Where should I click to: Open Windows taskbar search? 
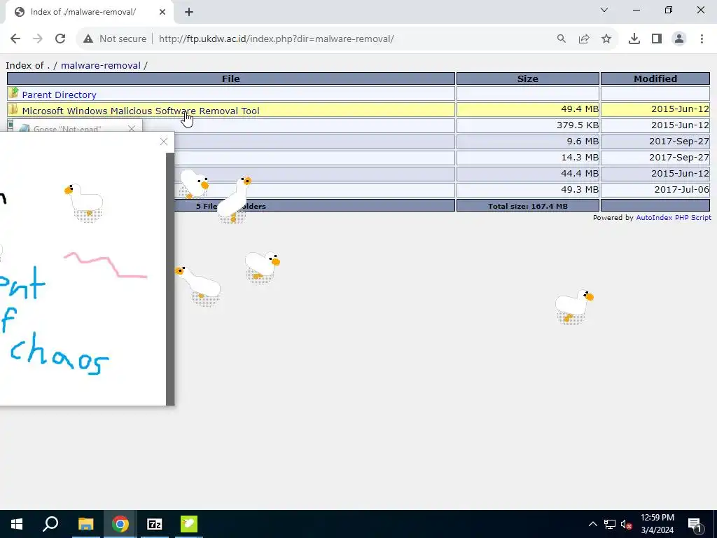50,524
